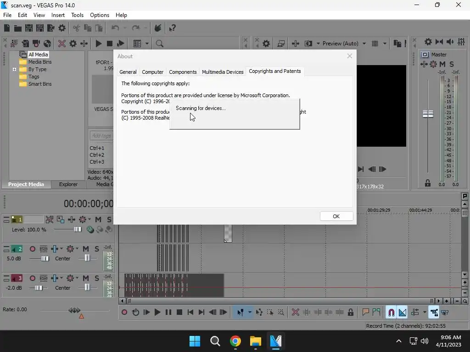Toggle Loop Playback in transport bar
The image size is (470, 352).
[135, 313]
